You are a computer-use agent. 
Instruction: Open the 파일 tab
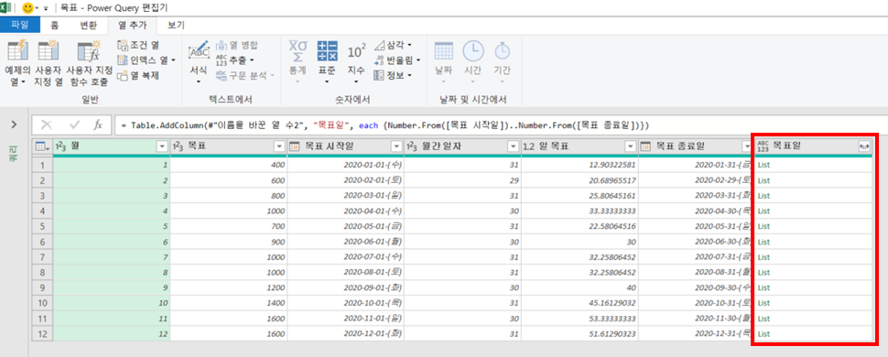pyautogui.click(x=20, y=25)
